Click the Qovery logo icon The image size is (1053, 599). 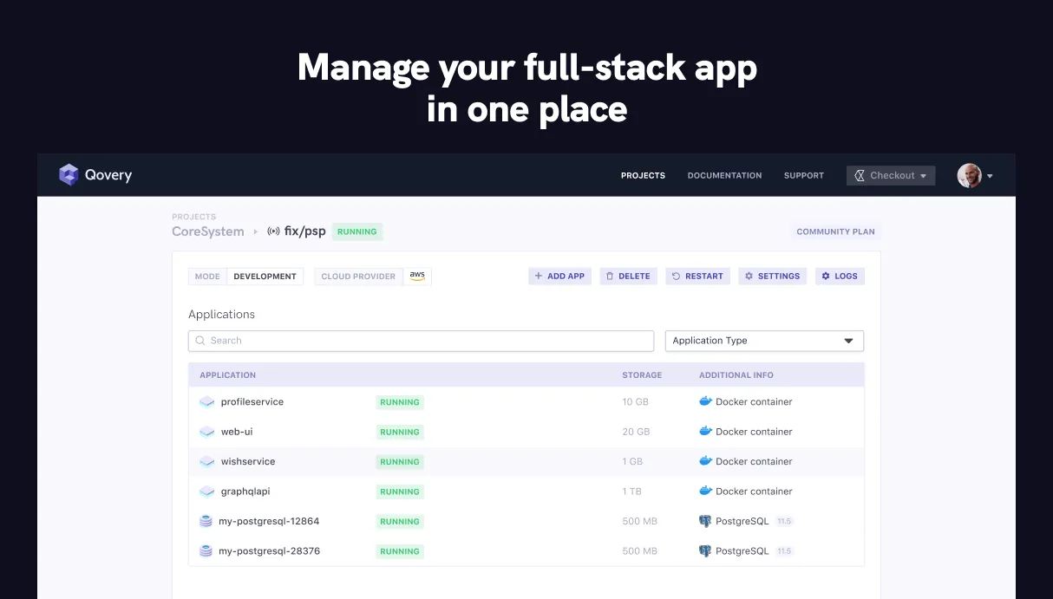[x=69, y=175]
